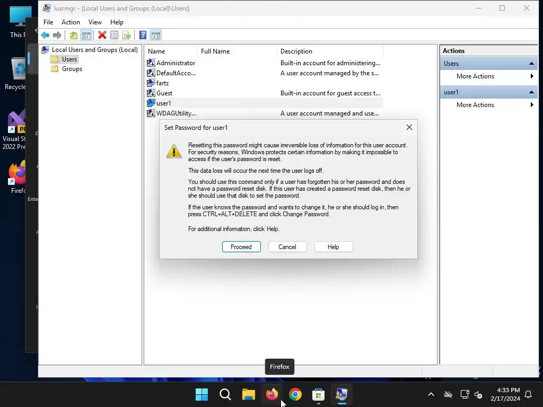Launch Firefox from the taskbar
The width and height of the screenshot is (543, 407).
click(x=272, y=394)
